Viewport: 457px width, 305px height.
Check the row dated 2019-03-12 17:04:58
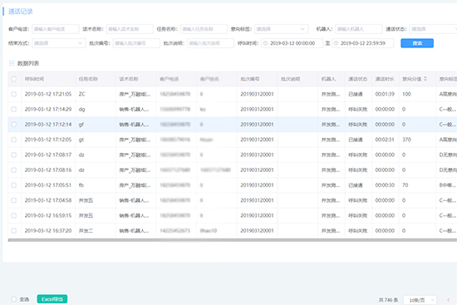coord(13,200)
